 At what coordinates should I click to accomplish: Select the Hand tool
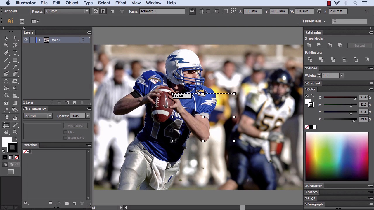(x=6, y=132)
